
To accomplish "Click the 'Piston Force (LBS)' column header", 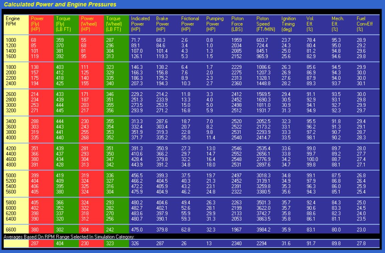I will (237, 24).
